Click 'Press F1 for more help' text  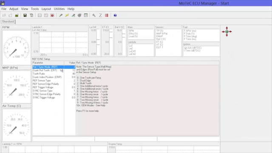pyautogui.click(x=88, y=111)
